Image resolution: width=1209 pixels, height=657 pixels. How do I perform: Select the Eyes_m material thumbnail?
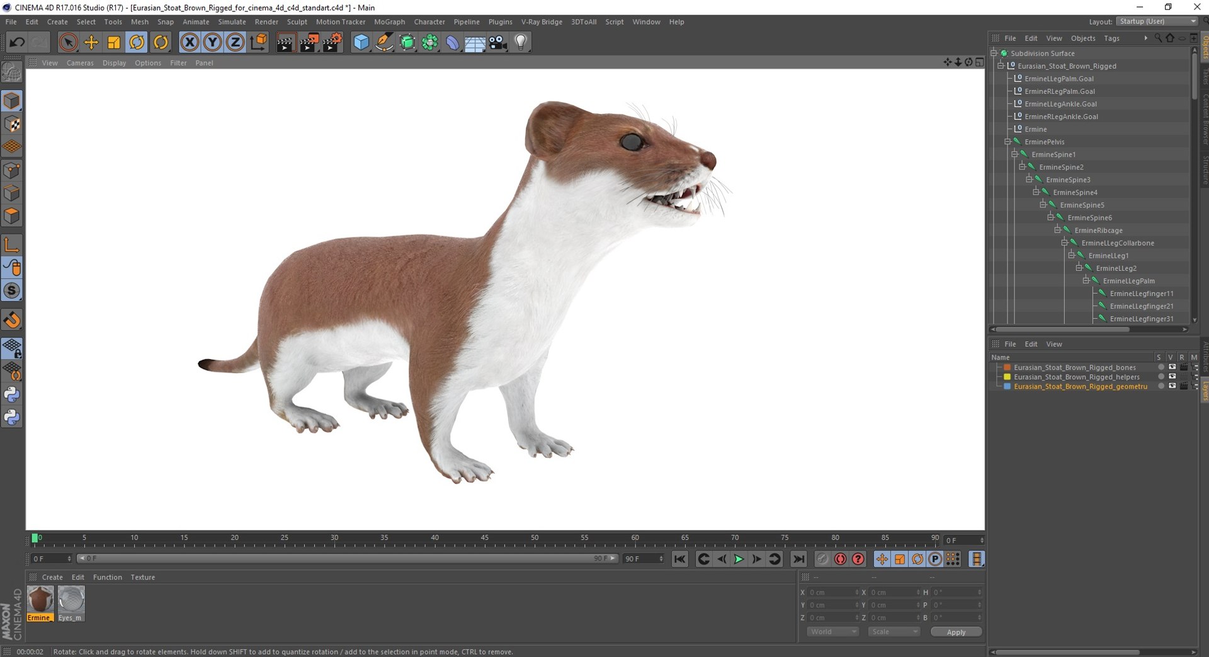tap(71, 603)
